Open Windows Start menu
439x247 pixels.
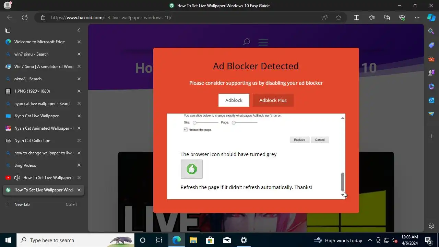click(x=8, y=240)
